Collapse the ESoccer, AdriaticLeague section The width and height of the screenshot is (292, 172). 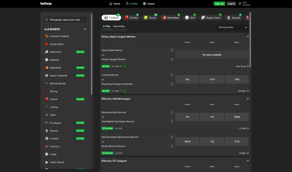tap(248, 99)
